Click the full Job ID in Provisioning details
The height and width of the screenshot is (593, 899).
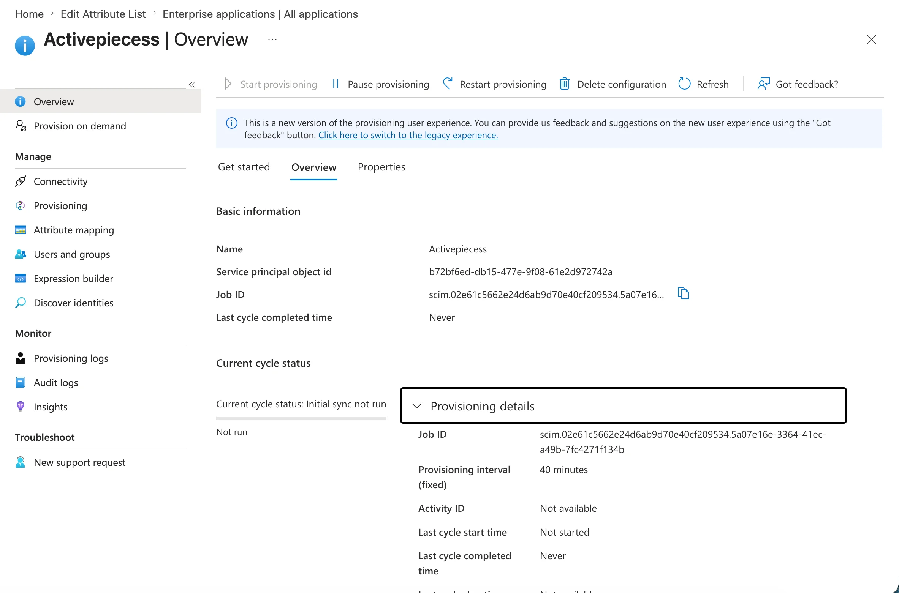click(683, 442)
